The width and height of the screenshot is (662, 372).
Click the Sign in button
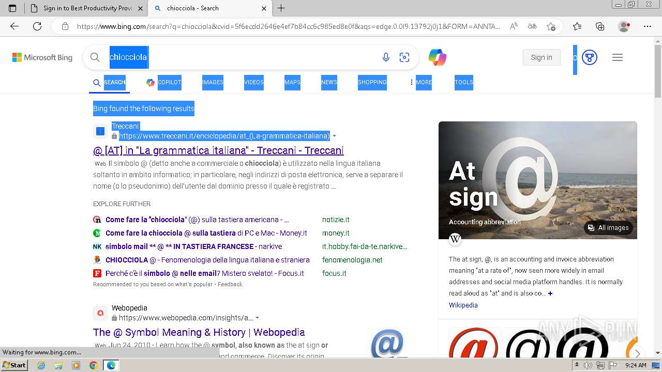(x=541, y=57)
